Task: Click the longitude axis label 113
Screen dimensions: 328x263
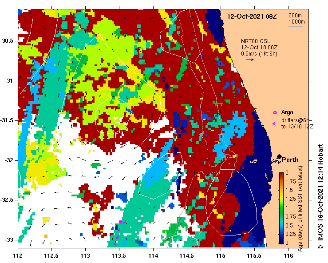Action: 86,256
